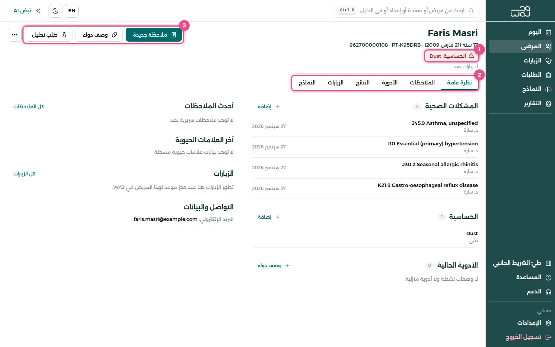The height and width of the screenshot is (347, 555).
Task: Open كل الملاحظات all notes link
Action: point(29,107)
